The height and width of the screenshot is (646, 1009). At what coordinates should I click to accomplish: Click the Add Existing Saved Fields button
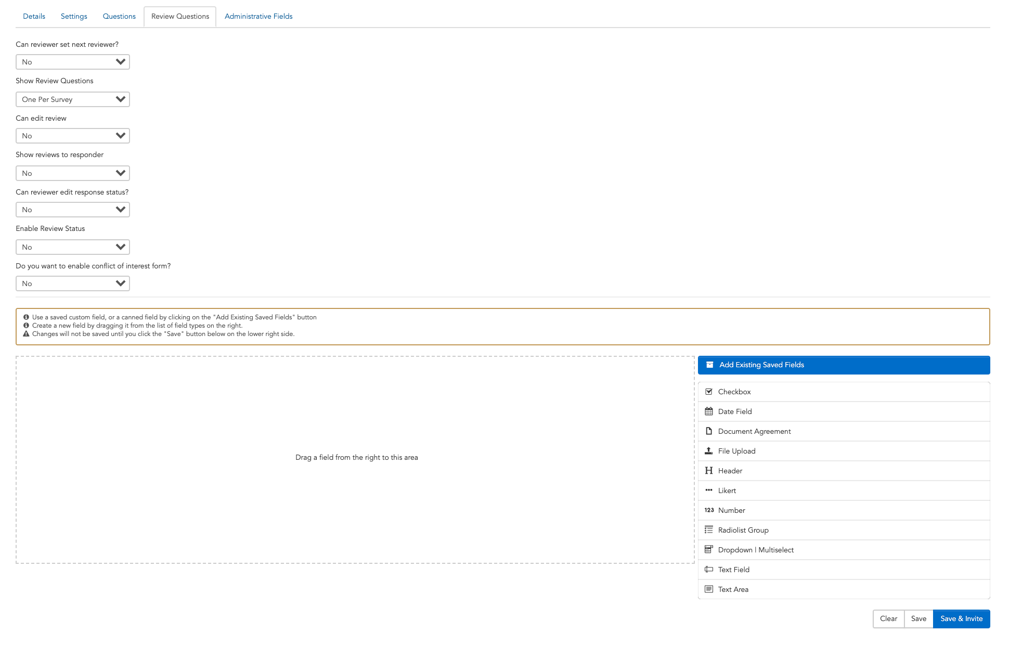(x=844, y=365)
